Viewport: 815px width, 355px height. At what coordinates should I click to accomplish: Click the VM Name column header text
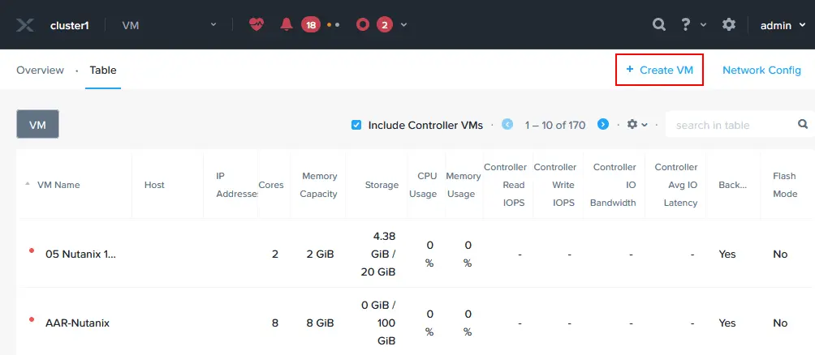[x=58, y=185]
